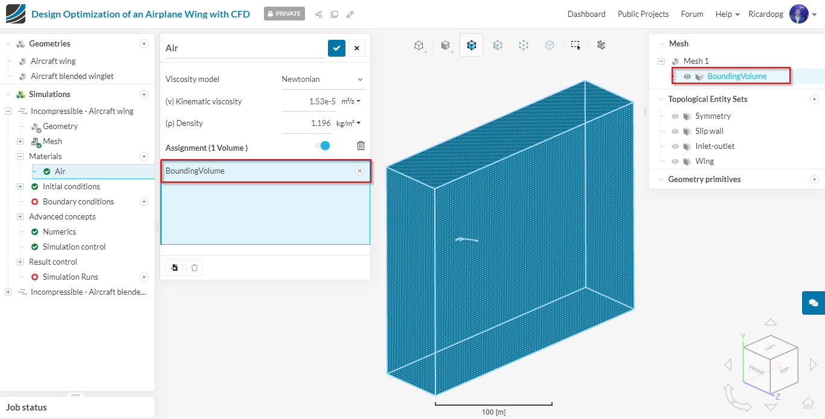Image resolution: width=825 pixels, height=419 pixels.
Task: Expand the Incompressible - Aircraft blended simulation
Action: click(x=8, y=292)
